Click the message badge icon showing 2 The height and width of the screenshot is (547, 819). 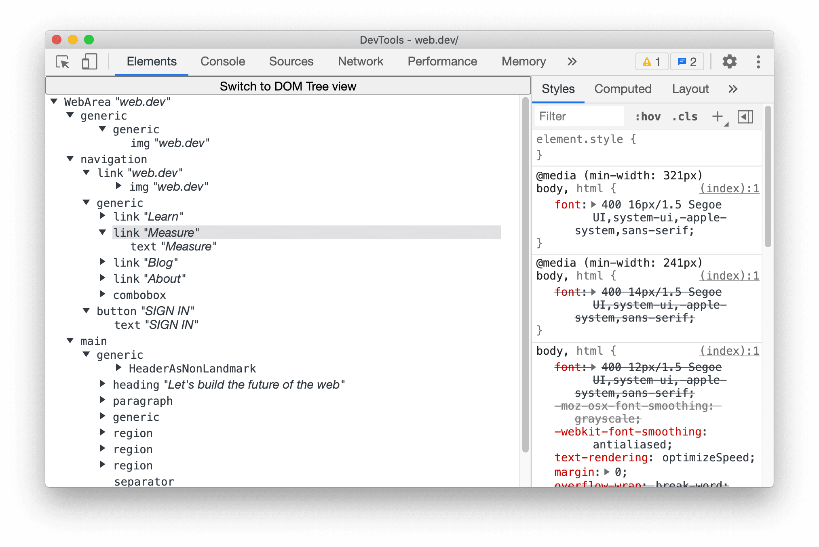(x=688, y=61)
